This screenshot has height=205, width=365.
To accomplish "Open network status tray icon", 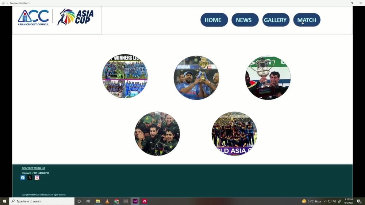I will pos(330,201).
